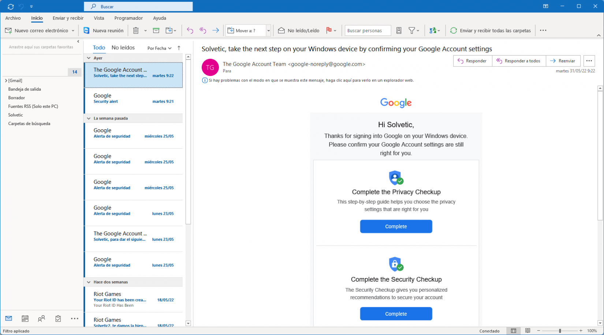Open the Archivo menu

coord(13,18)
